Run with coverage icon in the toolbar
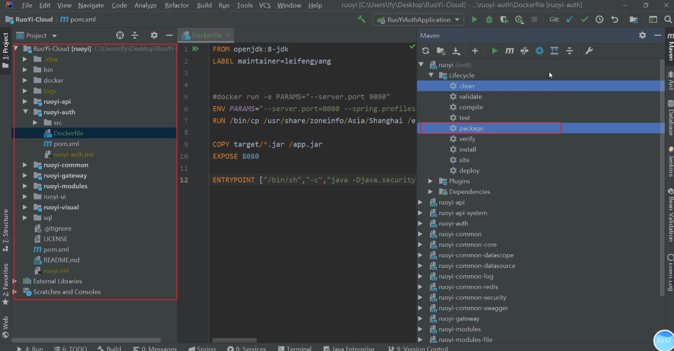The image size is (674, 351). click(504, 19)
